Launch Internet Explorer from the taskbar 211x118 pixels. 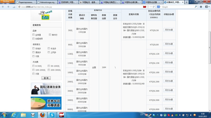(14, 115)
